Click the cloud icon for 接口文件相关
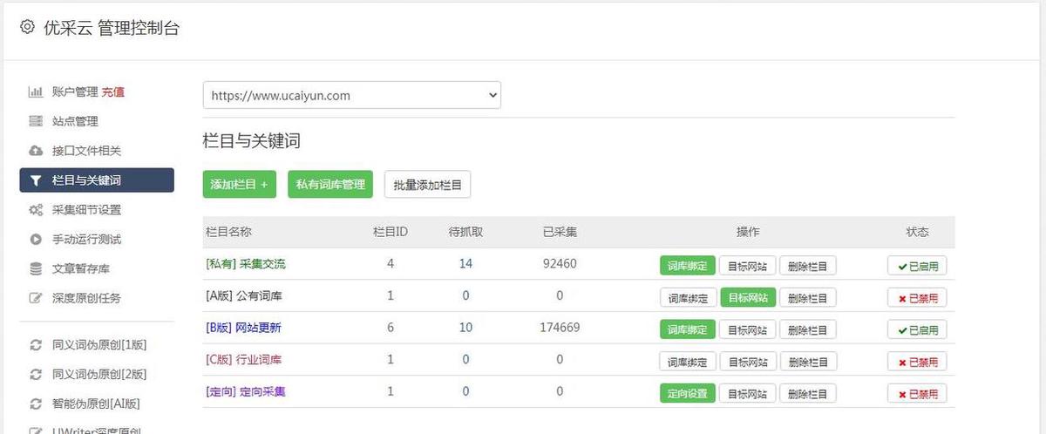 [36, 151]
